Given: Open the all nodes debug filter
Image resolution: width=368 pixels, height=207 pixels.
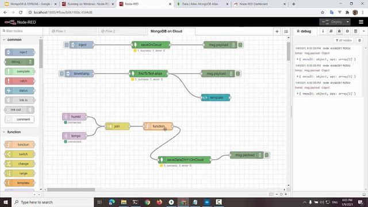Looking at the screenshot, I should 344,40.
